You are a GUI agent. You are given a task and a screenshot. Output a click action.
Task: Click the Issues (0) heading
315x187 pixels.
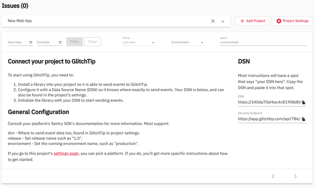(15, 6)
